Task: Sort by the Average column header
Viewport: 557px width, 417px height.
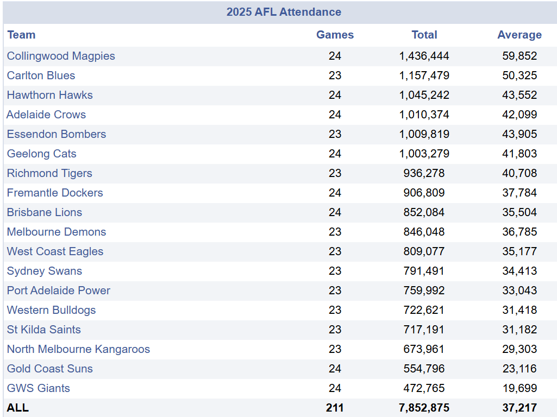Action: click(x=520, y=35)
